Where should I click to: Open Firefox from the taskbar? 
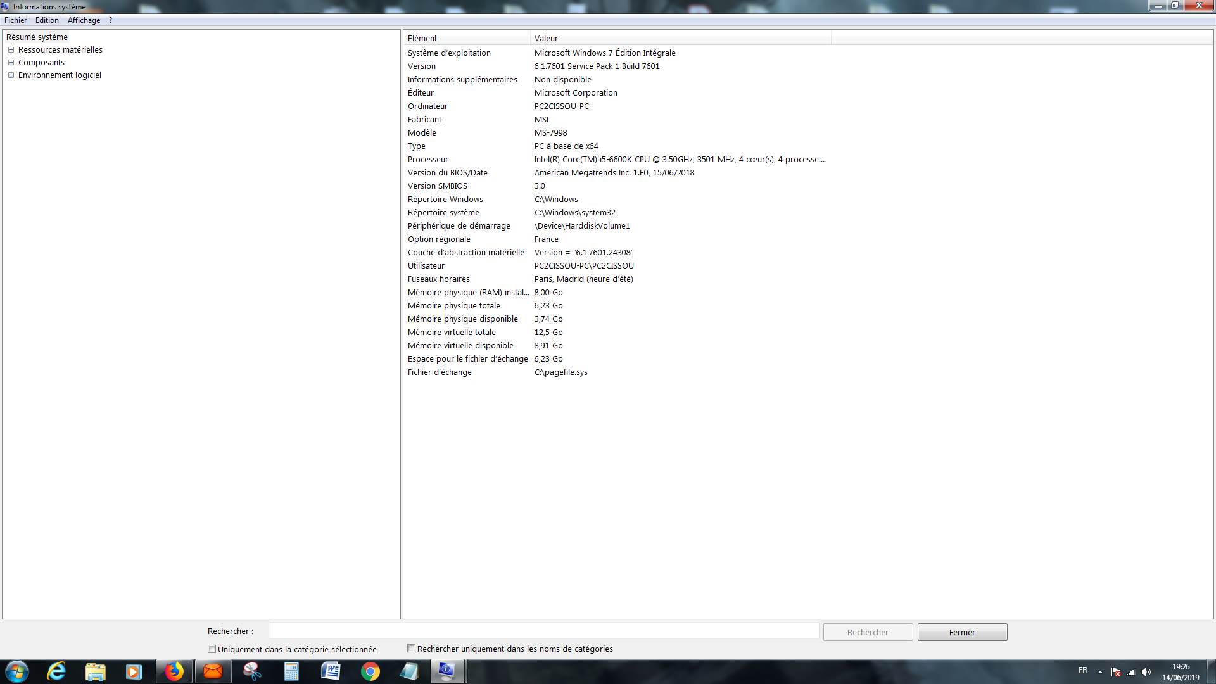point(174,671)
